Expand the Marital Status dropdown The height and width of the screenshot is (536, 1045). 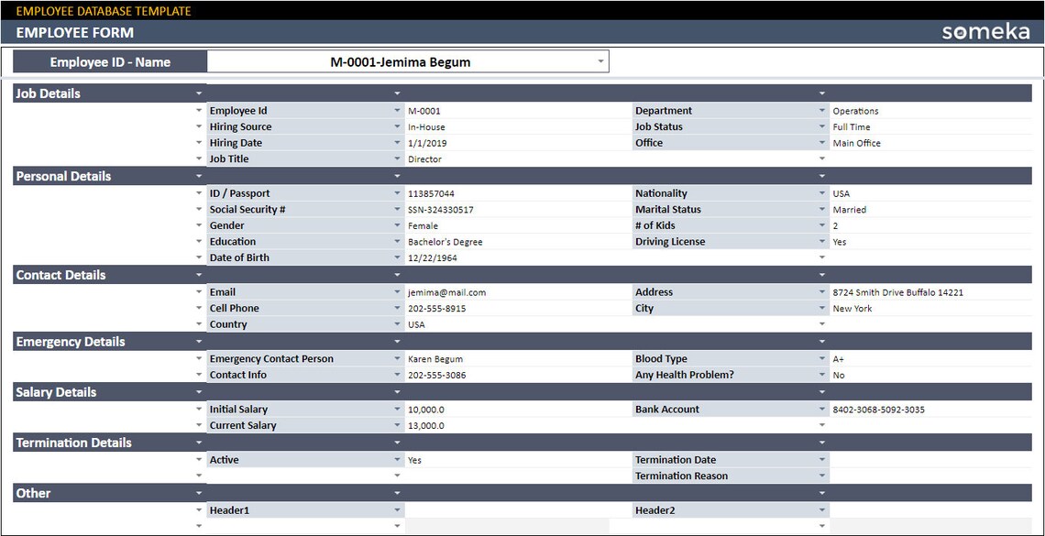822,209
